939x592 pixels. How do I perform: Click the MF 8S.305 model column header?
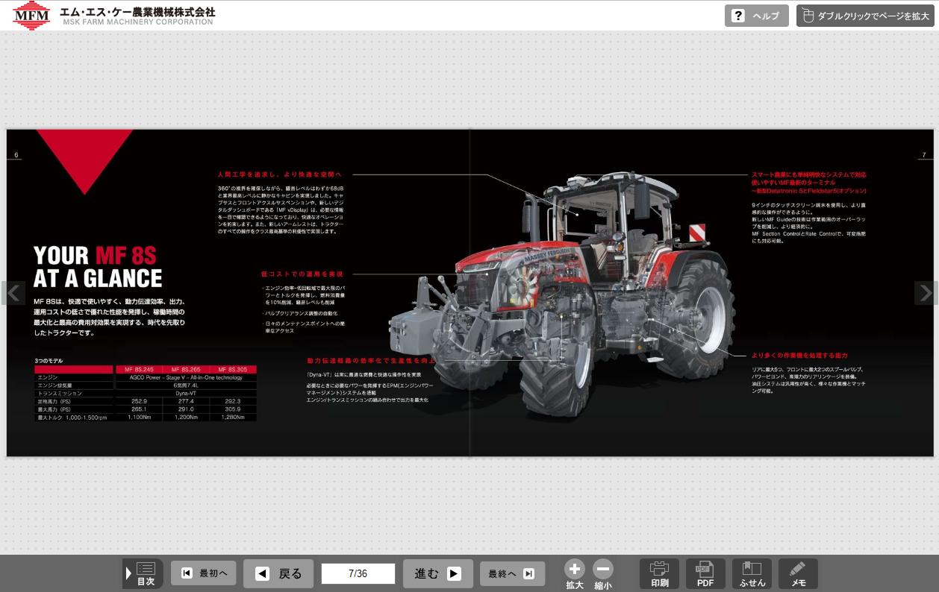(233, 369)
